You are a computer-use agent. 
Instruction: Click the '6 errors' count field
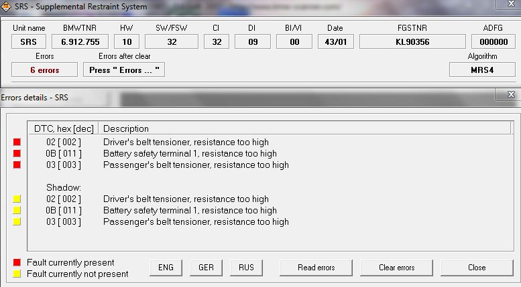tap(45, 70)
